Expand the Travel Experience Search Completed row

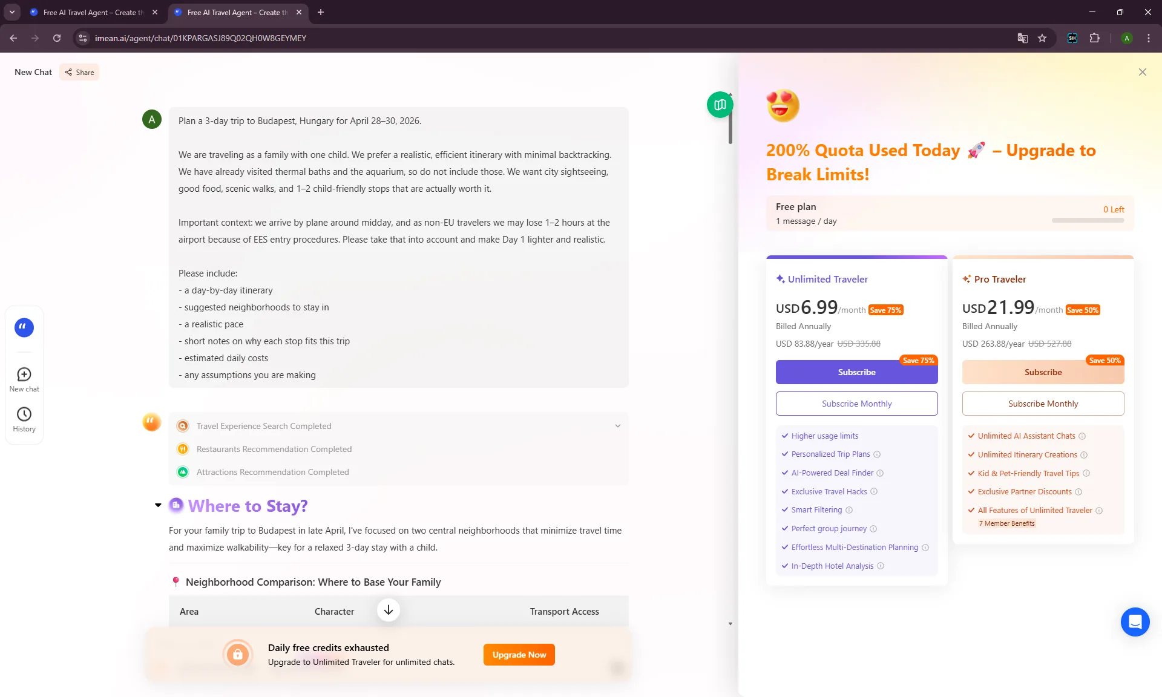point(618,426)
